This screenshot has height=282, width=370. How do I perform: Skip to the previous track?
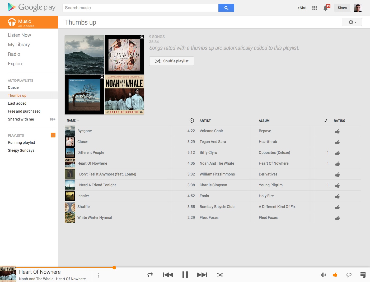point(168,275)
